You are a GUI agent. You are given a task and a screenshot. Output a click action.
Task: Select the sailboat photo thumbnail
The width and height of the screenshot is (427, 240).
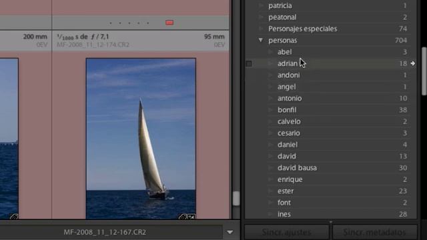point(141,138)
